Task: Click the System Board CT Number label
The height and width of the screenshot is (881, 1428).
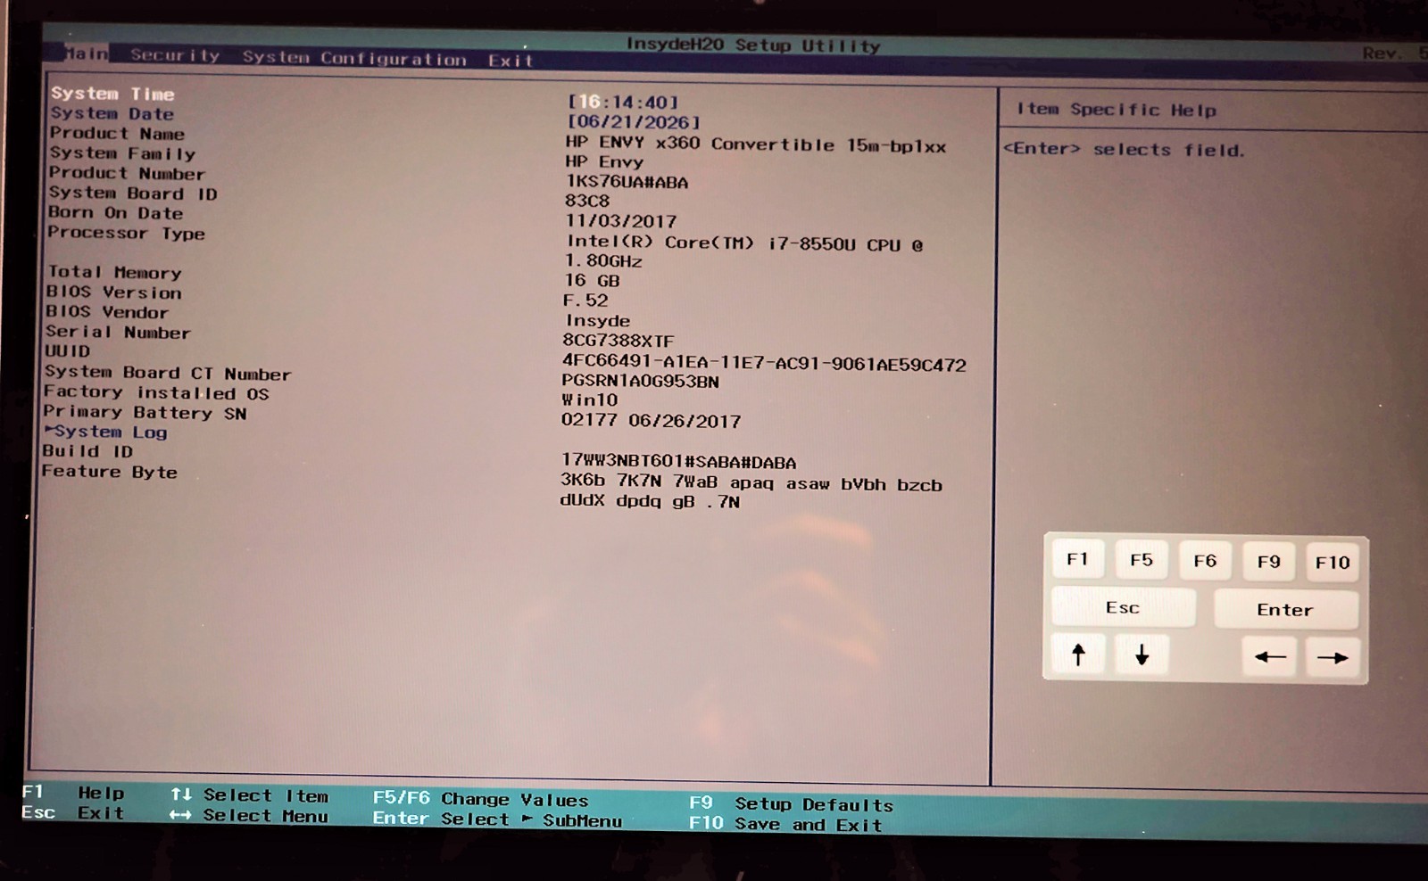Action: [168, 373]
